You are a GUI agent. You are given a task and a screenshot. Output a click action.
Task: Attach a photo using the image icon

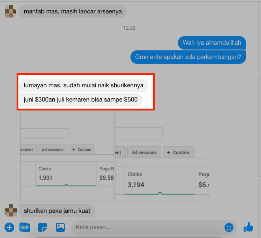click(60, 227)
